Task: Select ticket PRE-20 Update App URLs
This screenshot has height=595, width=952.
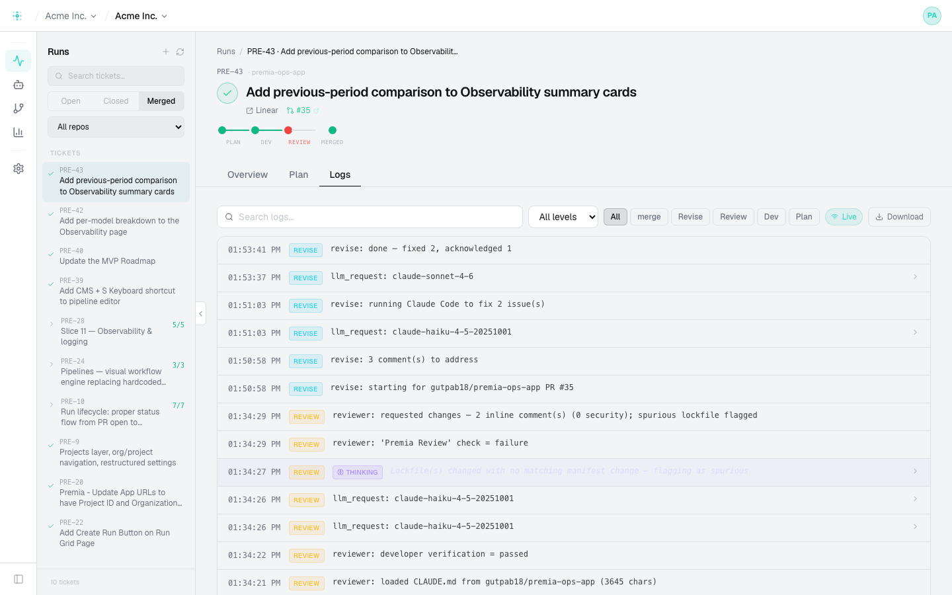Action: 116,493
